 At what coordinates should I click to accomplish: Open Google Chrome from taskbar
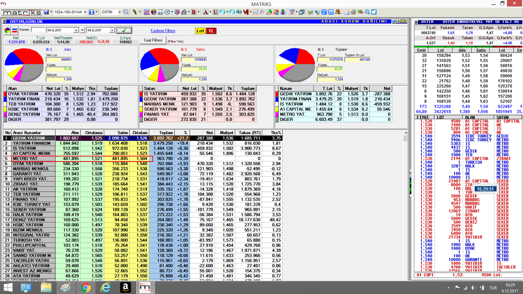(86, 287)
